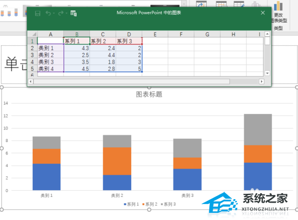Select the cell containing 2.8

click(x=103, y=69)
